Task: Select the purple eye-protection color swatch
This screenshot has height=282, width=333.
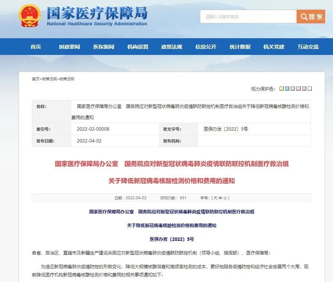Action: point(304,88)
